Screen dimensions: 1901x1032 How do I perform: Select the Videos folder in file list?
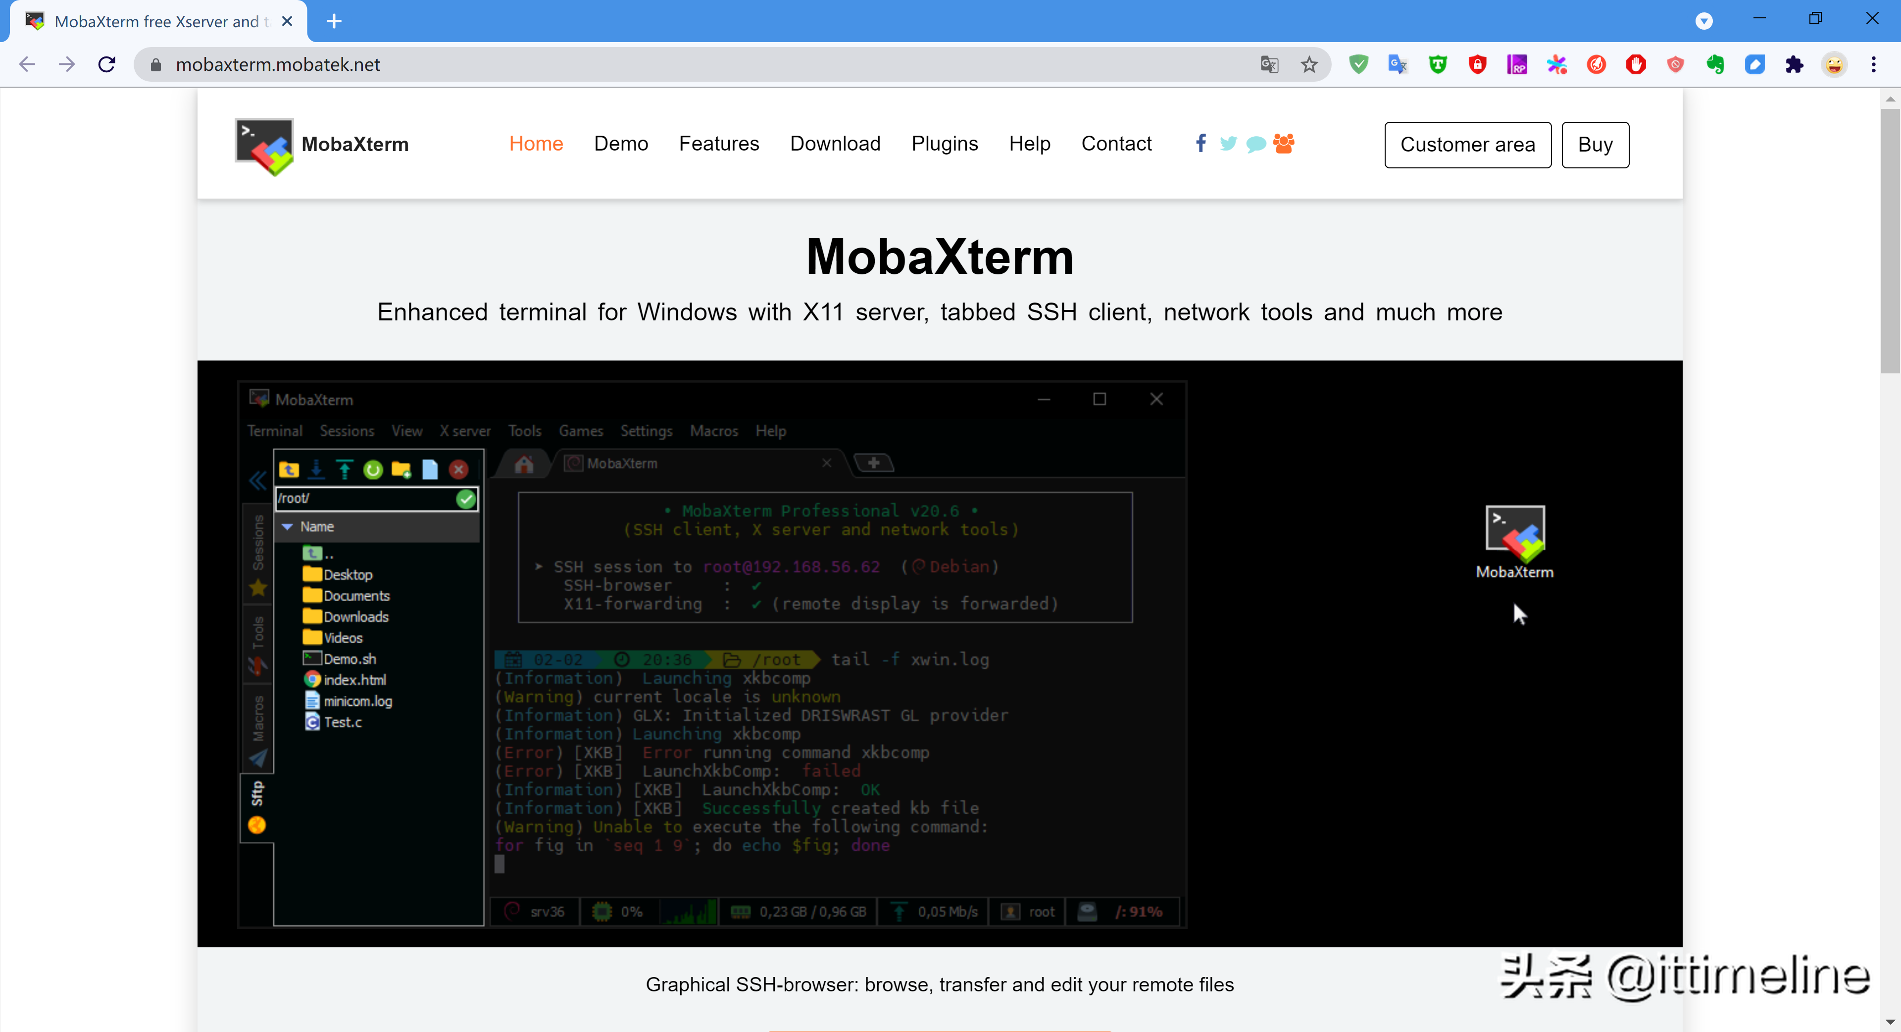pos(333,638)
